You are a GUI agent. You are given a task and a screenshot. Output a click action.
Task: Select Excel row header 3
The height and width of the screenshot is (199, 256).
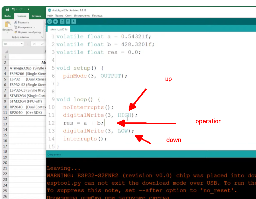pos(5,68)
